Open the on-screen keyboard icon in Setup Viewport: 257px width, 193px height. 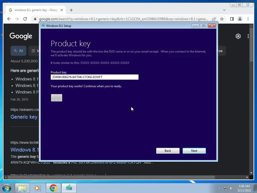(x=56, y=98)
